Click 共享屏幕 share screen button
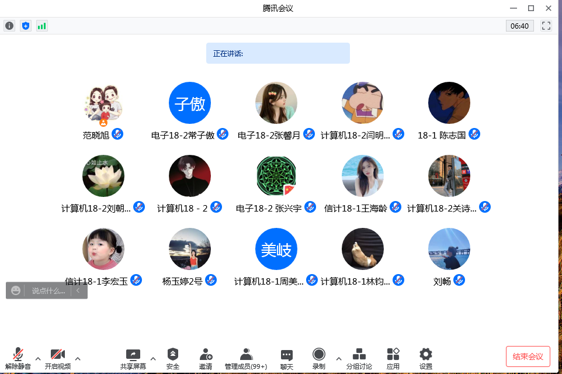 tap(133, 358)
